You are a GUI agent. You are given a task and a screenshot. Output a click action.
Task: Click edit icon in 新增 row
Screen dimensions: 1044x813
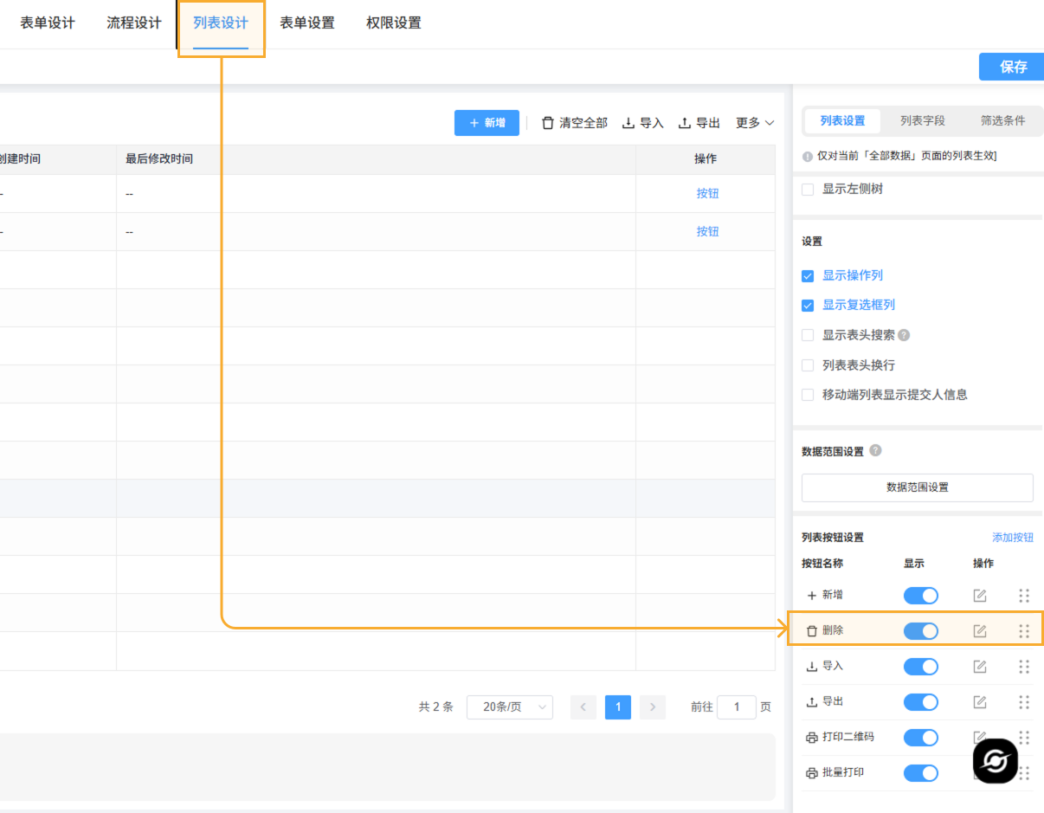[x=980, y=596]
